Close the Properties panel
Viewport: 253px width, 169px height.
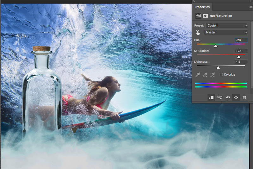tap(194, 1)
